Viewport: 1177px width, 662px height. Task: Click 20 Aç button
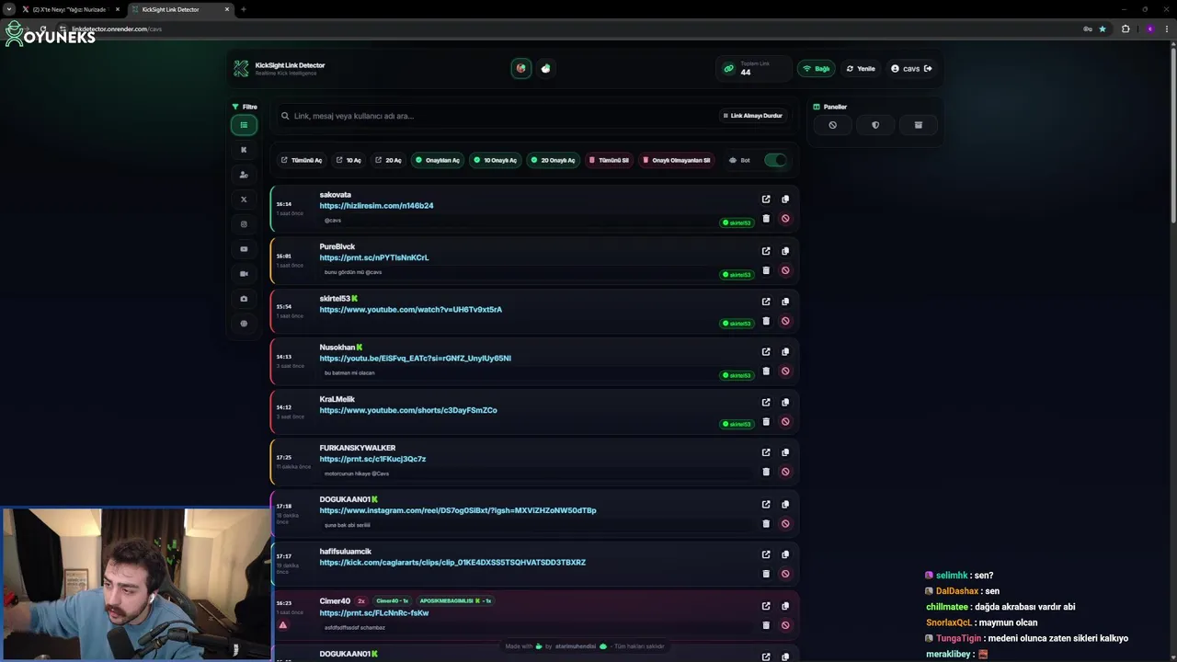pyautogui.click(x=388, y=160)
